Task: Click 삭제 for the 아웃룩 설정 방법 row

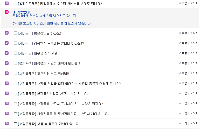Action: pyautogui.click(x=194, y=53)
